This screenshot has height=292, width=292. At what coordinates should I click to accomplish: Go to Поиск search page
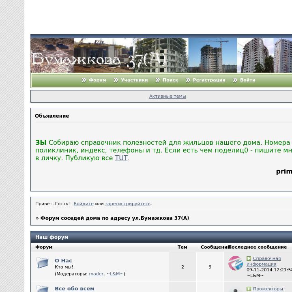coord(170,80)
